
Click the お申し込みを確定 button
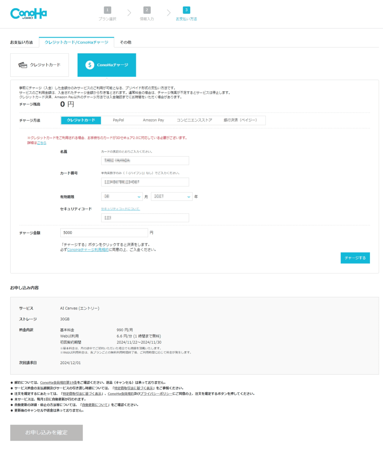tap(47, 433)
